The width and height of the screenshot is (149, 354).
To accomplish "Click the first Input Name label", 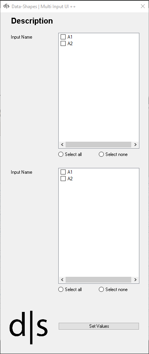I will (22, 37).
